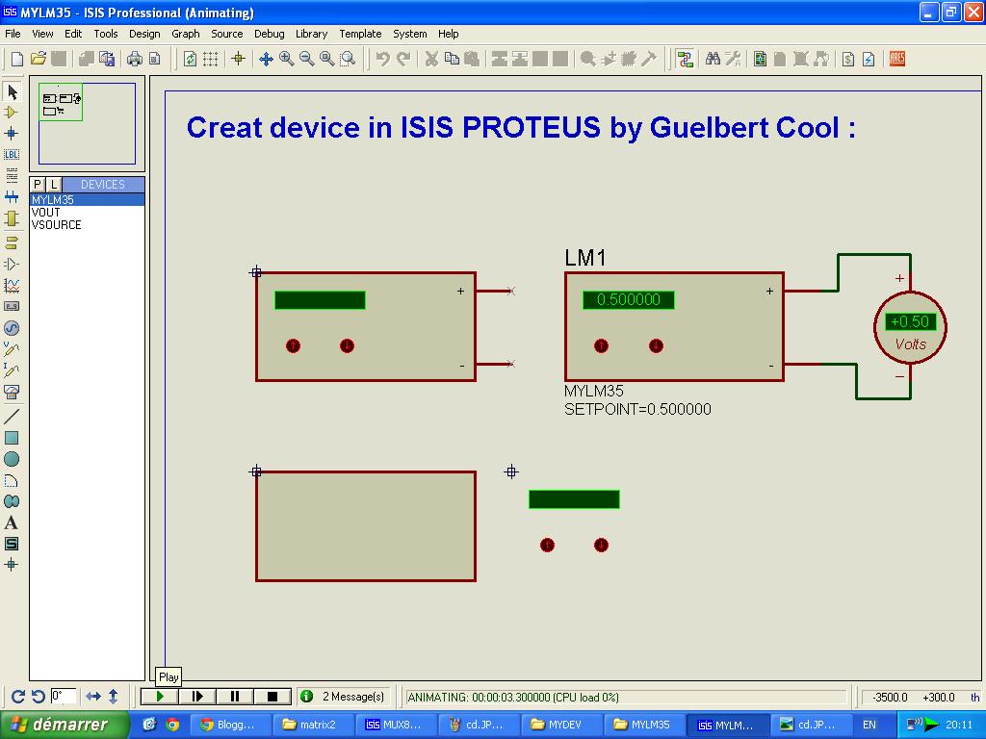Click the Redraw Display icon
The height and width of the screenshot is (739, 986).
[190, 59]
